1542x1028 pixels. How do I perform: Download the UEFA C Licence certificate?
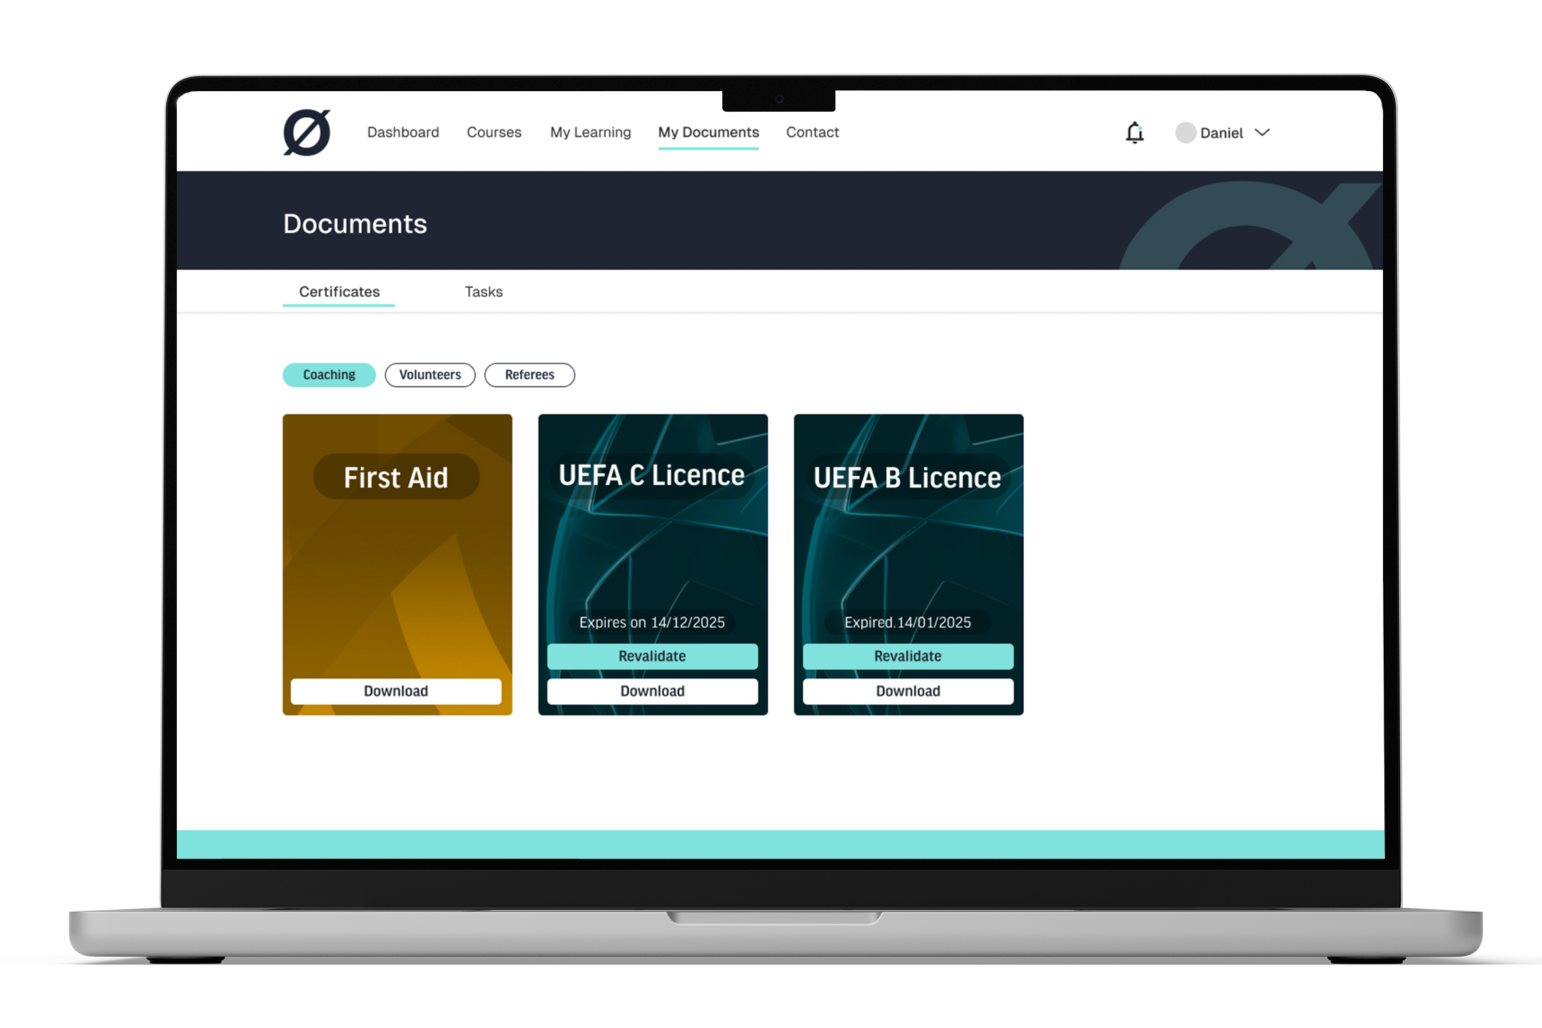coord(652,691)
